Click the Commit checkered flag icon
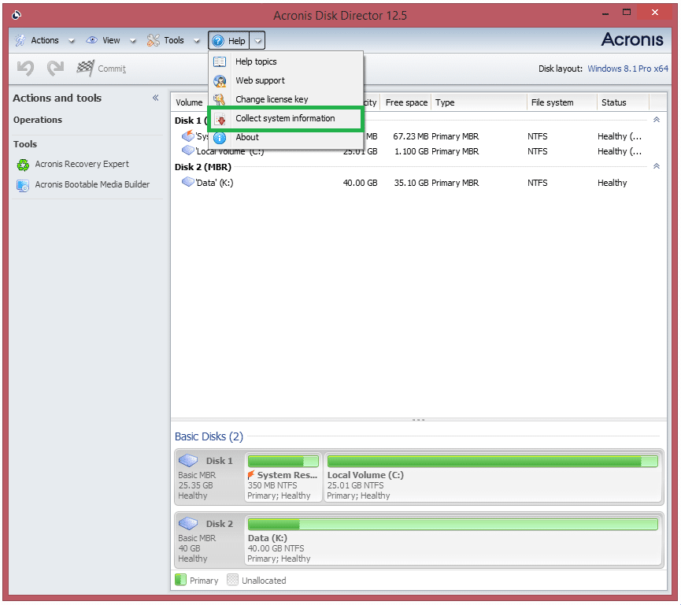Viewport: 681px width, 605px height. tap(85, 68)
